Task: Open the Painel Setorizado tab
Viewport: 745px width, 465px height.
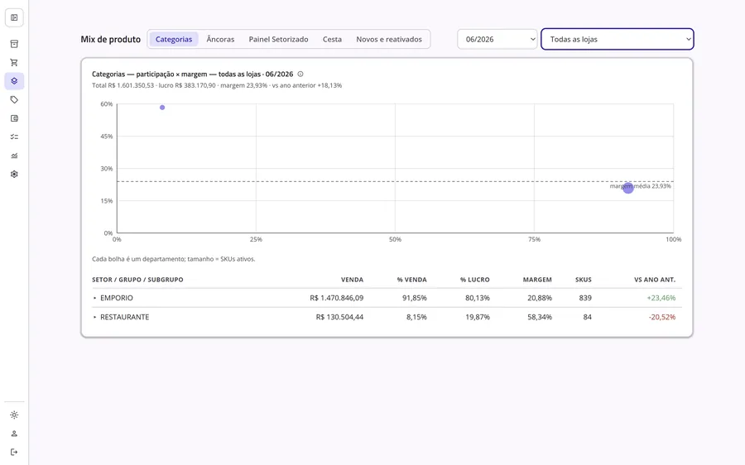Action: (278, 40)
